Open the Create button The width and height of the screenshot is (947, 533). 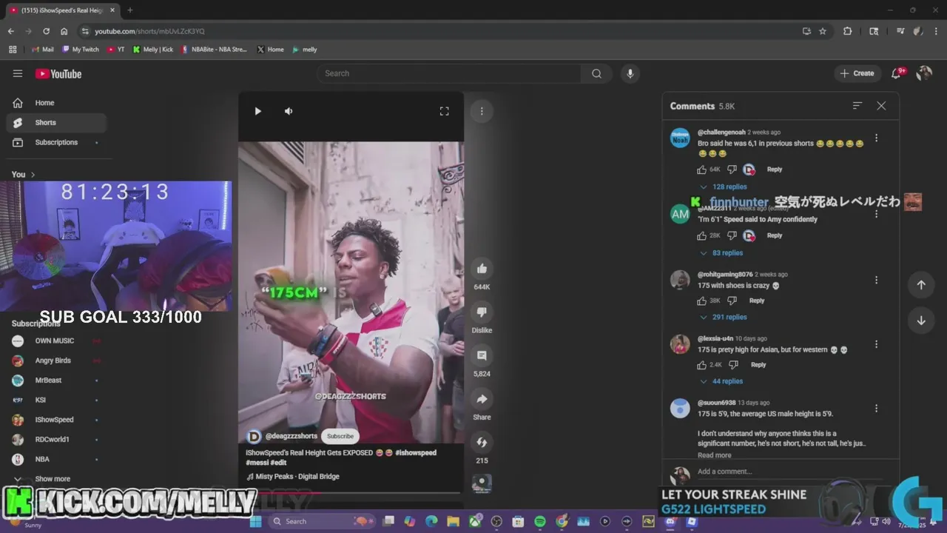point(857,73)
